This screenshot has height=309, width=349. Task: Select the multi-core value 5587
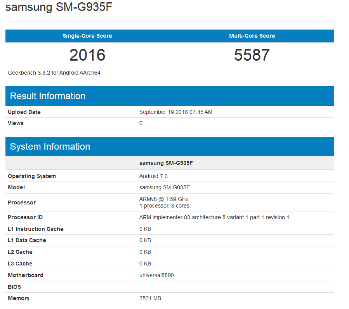252,55
